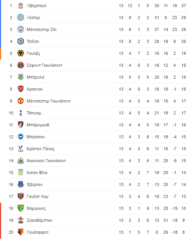Click the Γουέστ Χαμ team name

(38, 196)
